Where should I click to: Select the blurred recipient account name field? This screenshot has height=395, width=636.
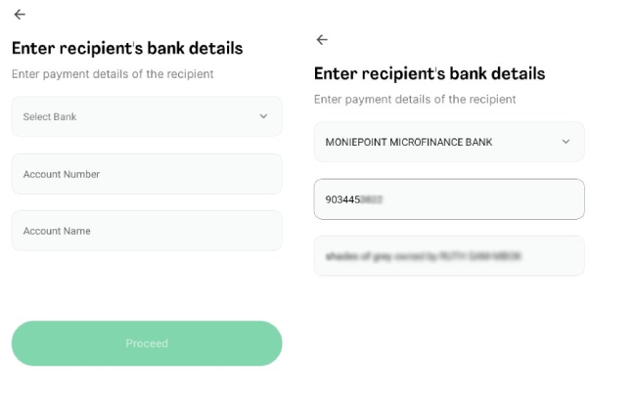(449, 256)
